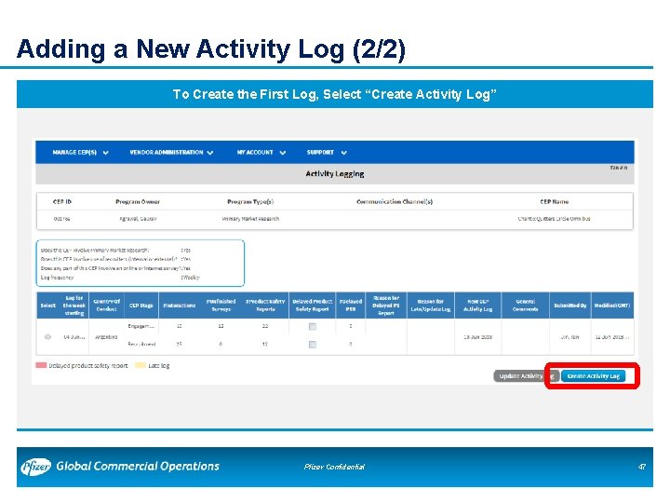Viewport: 670px width, 503px height.
Task: Click the 'Pfizer Confidential' footer text
Action: tap(334, 467)
